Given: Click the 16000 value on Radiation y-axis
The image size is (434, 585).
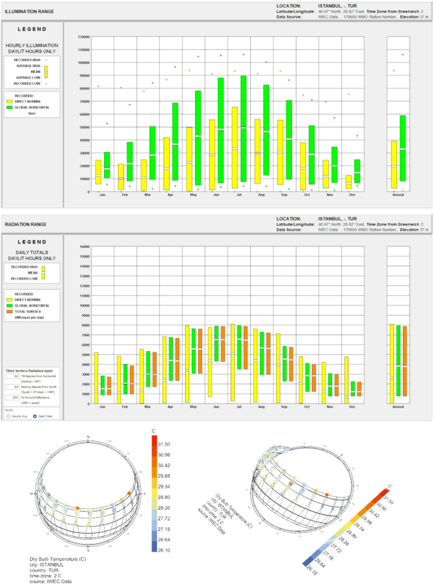Looking at the screenshot, I should [x=85, y=247].
